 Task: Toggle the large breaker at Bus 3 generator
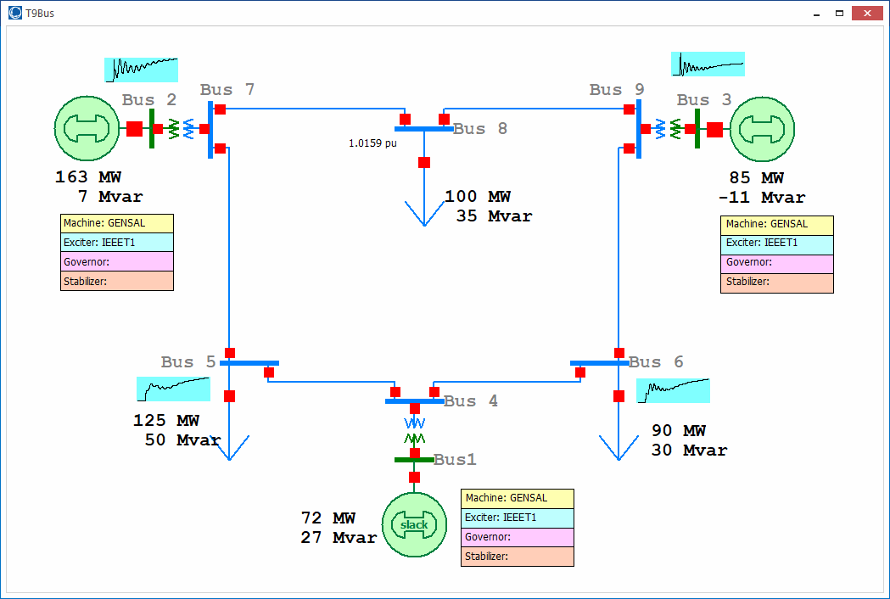714,129
